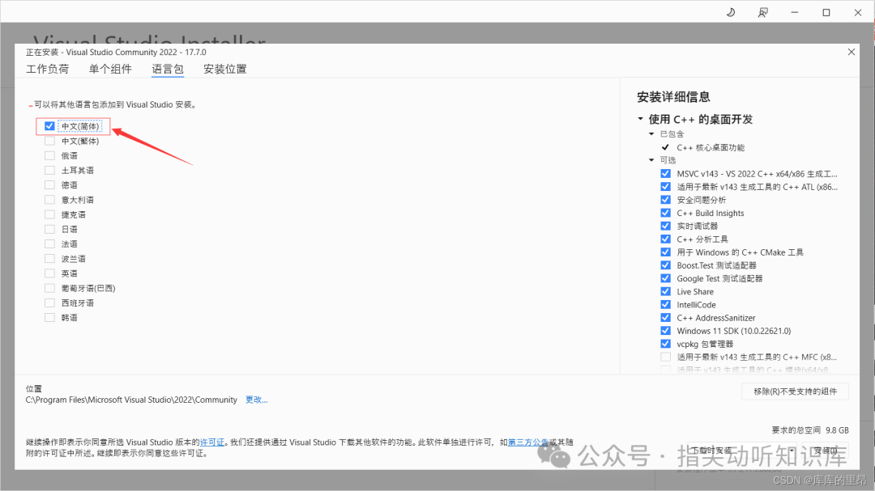Uncheck MSVC v143 build tools component
This screenshot has height=491, width=875.
(x=665, y=173)
